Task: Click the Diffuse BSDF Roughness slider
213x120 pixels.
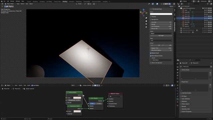Action: [74, 100]
